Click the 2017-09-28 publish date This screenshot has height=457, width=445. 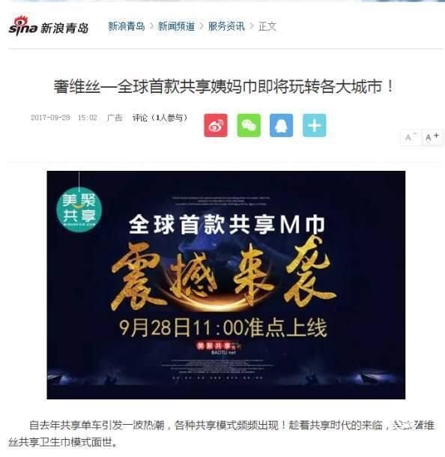pyautogui.click(x=50, y=118)
